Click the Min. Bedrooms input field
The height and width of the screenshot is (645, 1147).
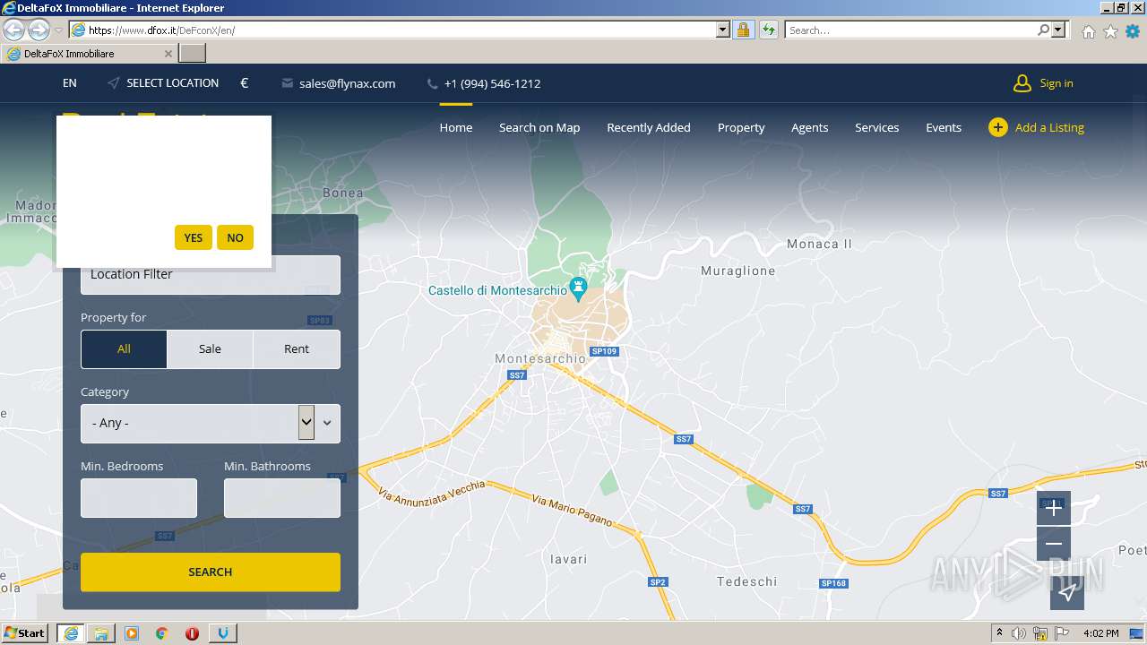pos(139,498)
